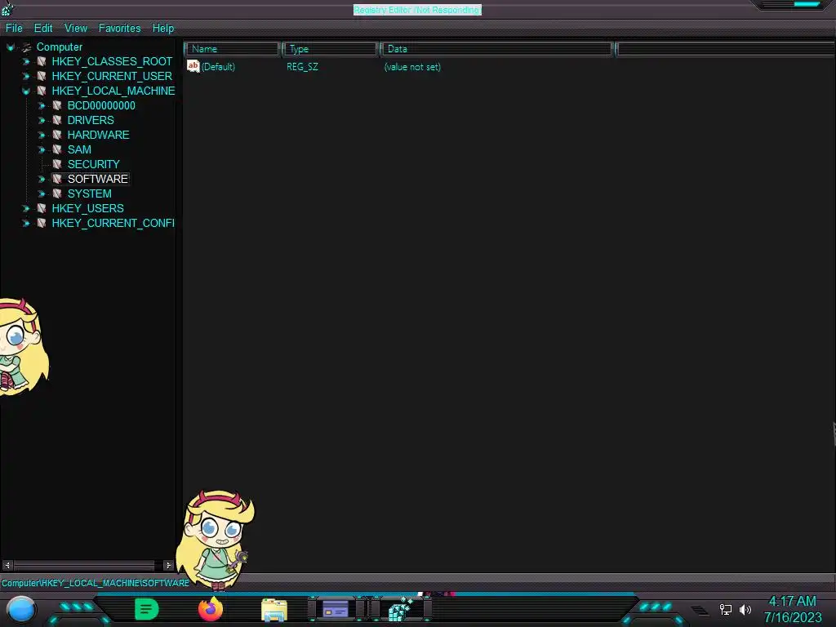Select the SECURITY key label
The image size is (836, 627).
[x=93, y=164]
